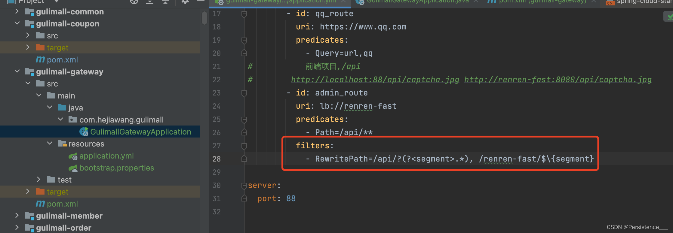Click the gulimall-member module folder icon
This screenshot has width=673, height=233.
coord(29,216)
